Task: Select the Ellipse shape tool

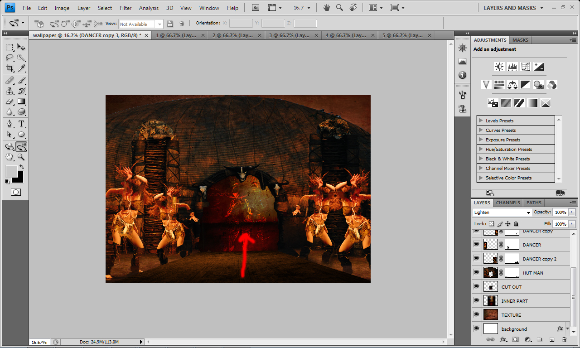Action: pos(21,134)
